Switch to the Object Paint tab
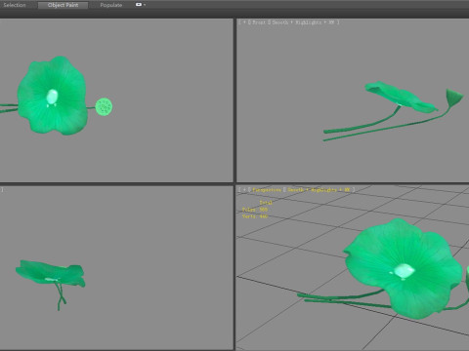The width and height of the screenshot is (469, 351). tap(63, 5)
